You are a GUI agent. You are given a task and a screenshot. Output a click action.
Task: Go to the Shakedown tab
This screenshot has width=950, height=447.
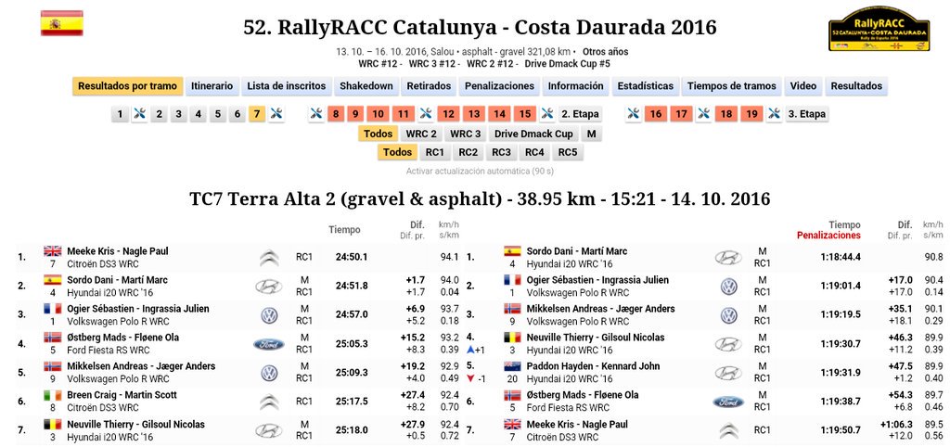click(366, 86)
